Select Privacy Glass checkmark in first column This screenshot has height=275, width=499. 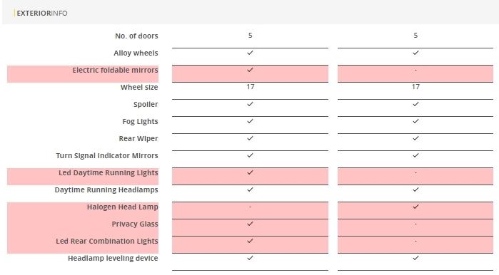point(250,224)
